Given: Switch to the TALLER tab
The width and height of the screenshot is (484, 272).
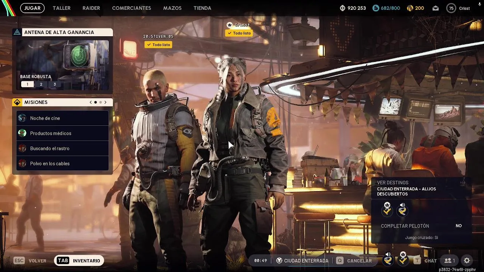Looking at the screenshot, I should pos(62,8).
